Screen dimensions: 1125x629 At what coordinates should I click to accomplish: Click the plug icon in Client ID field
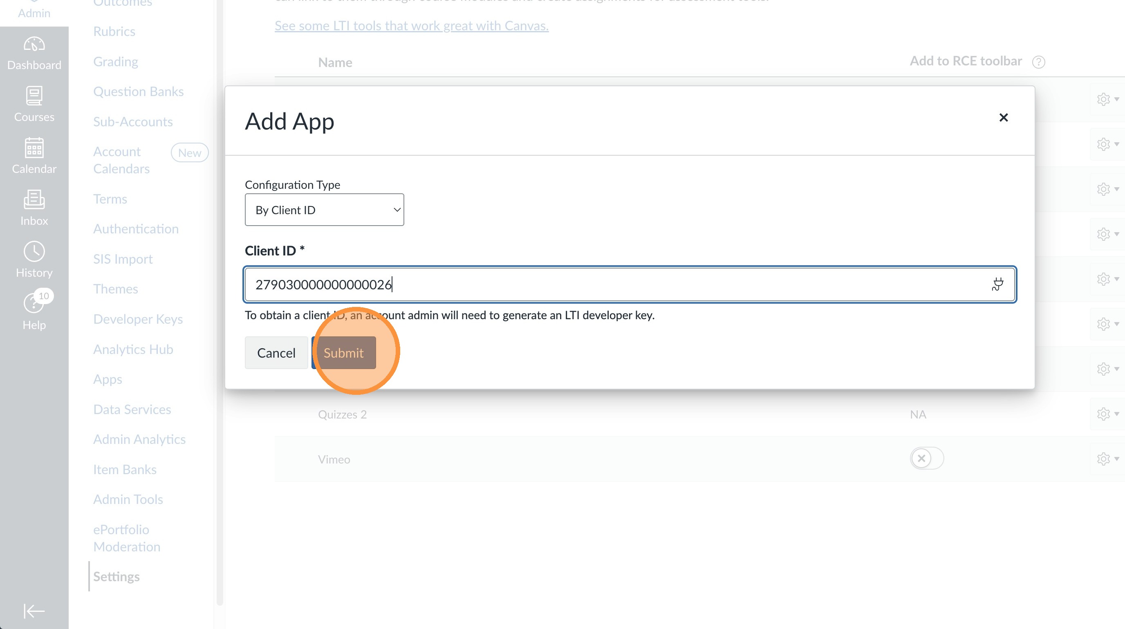click(x=997, y=284)
